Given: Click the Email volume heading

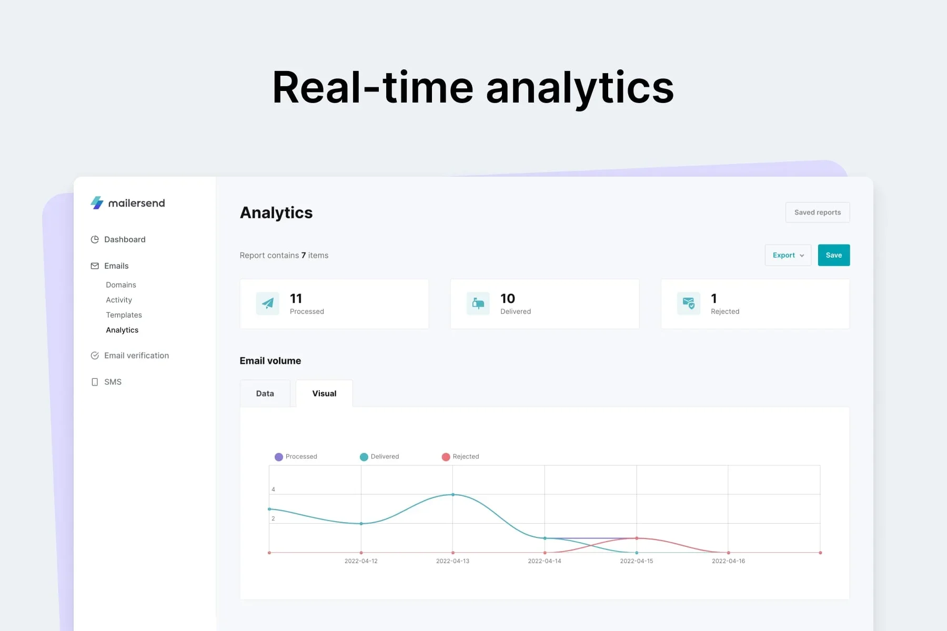Looking at the screenshot, I should tap(270, 361).
